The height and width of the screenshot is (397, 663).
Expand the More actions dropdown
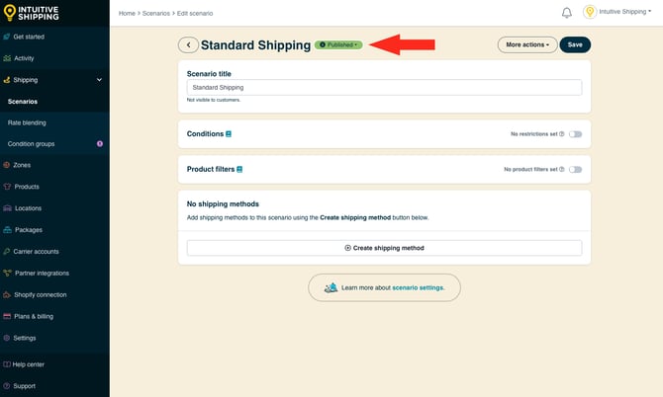(x=527, y=44)
